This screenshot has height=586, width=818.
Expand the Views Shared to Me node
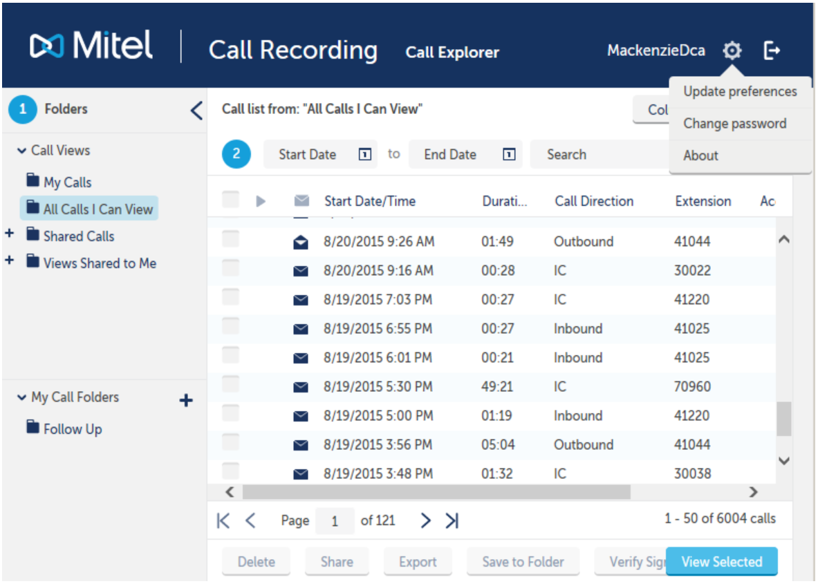coord(10,260)
